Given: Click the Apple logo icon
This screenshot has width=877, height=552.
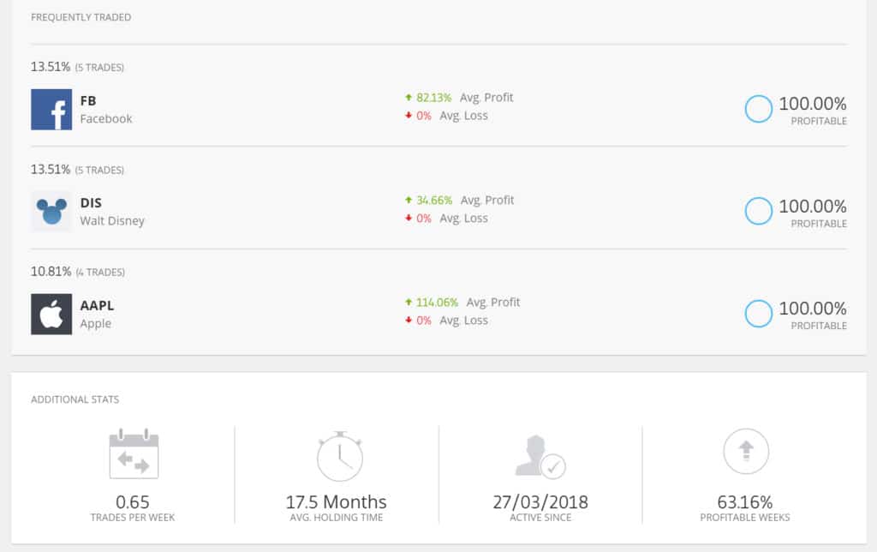Looking at the screenshot, I should [x=51, y=314].
